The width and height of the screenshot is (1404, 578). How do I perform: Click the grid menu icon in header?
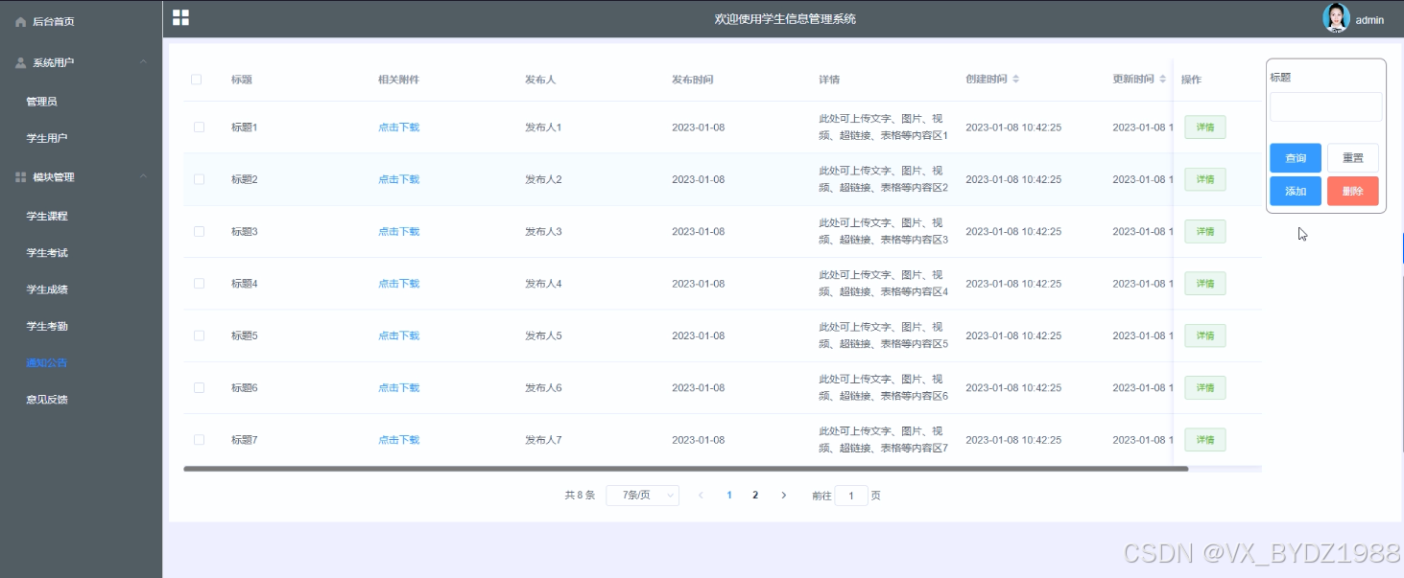pos(180,17)
